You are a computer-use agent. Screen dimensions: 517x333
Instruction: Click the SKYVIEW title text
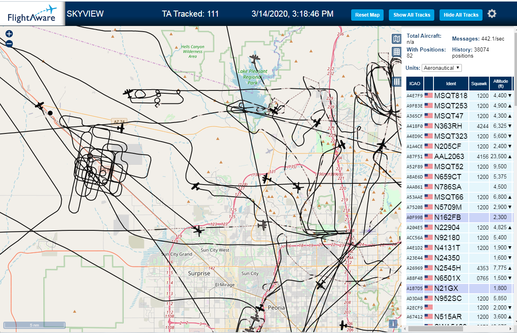coord(85,14)
